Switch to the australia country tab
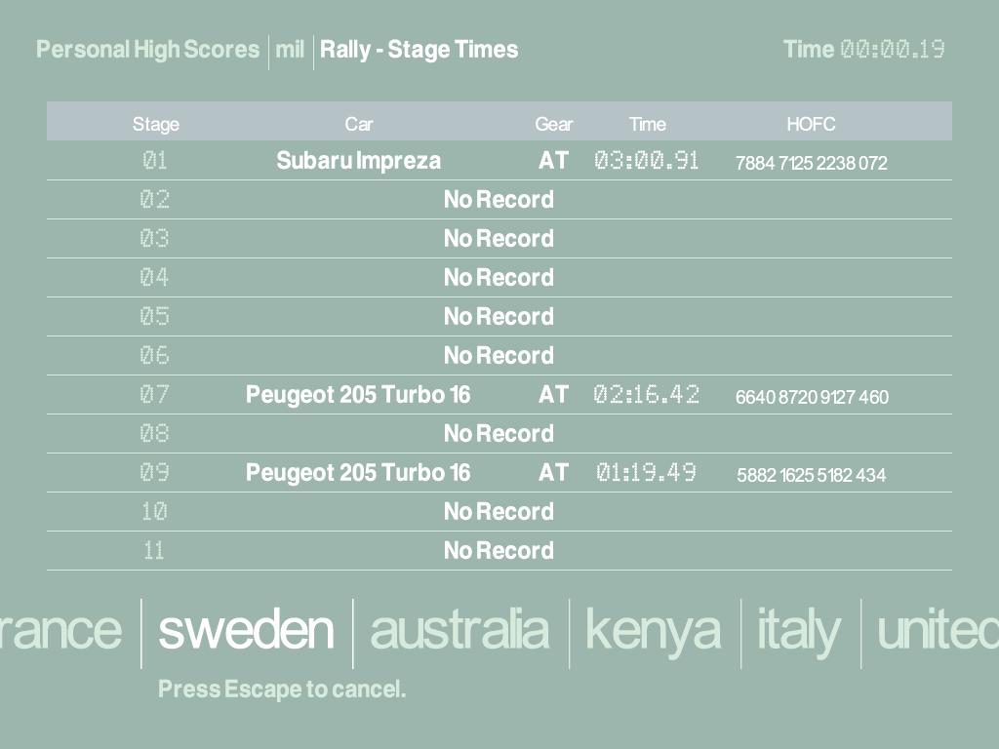This screenshot has width=999, height=749. point(460,630)
